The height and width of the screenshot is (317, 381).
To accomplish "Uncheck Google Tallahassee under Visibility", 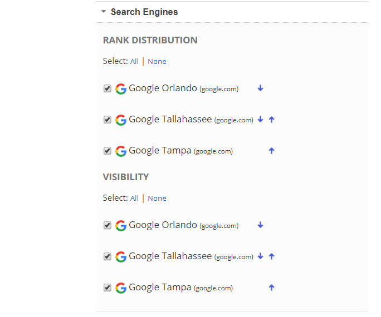I will pyautogui.click(x=108, y=256).
